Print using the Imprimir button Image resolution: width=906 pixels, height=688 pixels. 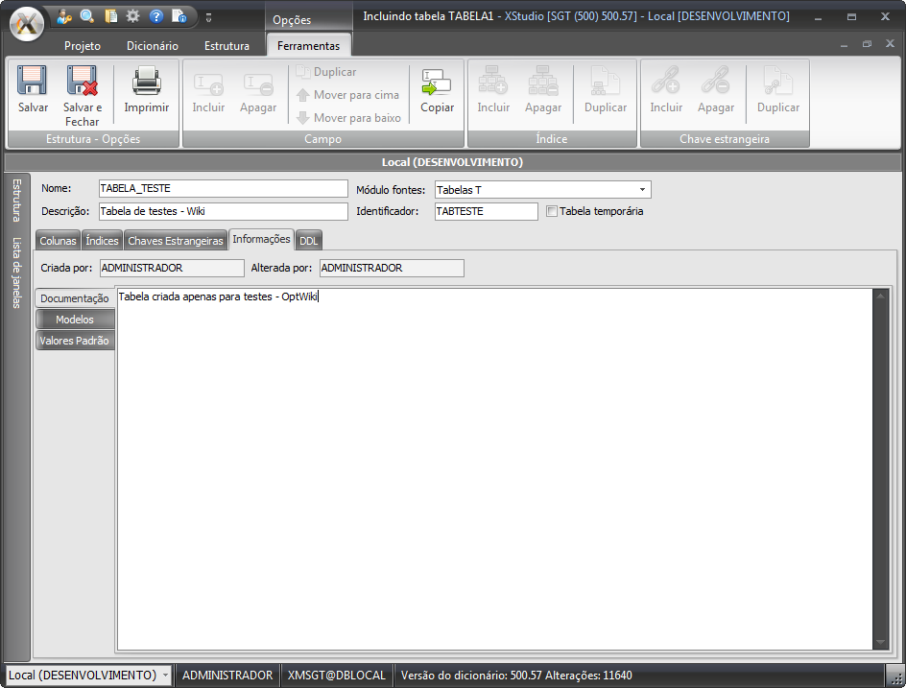coord(146,90)
